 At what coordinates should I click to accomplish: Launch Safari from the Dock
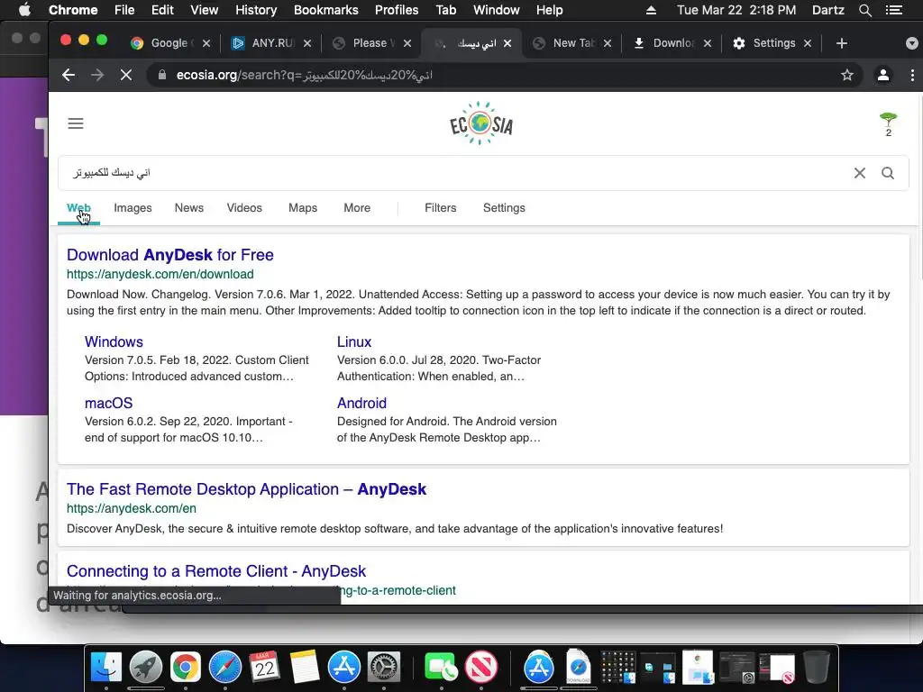click(224, 668)
